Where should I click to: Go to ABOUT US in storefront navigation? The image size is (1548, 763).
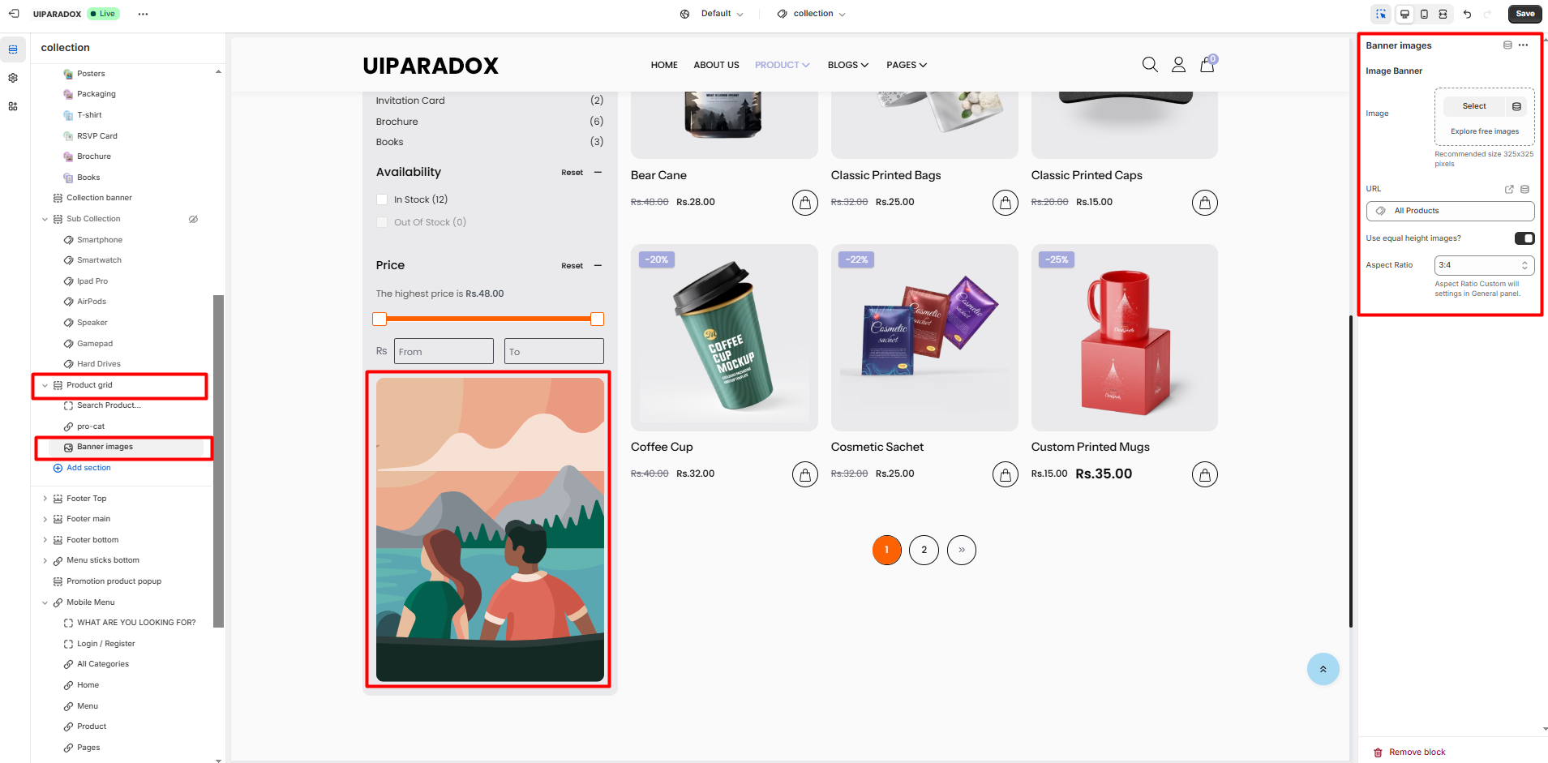716,65
